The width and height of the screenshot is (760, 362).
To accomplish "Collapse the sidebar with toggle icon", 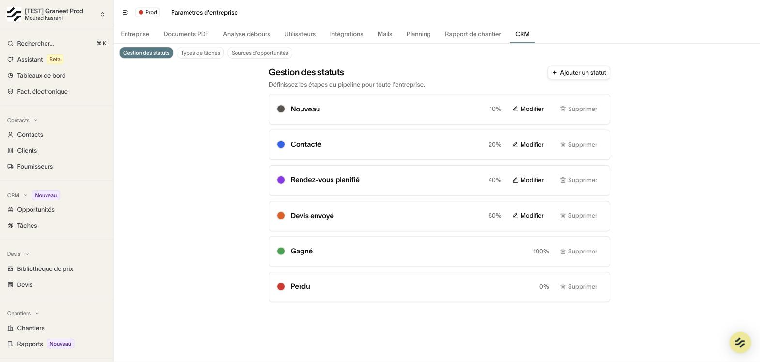I will click(125, 13).
